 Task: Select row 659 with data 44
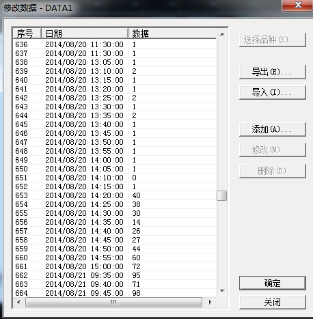click(x=115, y=249)
